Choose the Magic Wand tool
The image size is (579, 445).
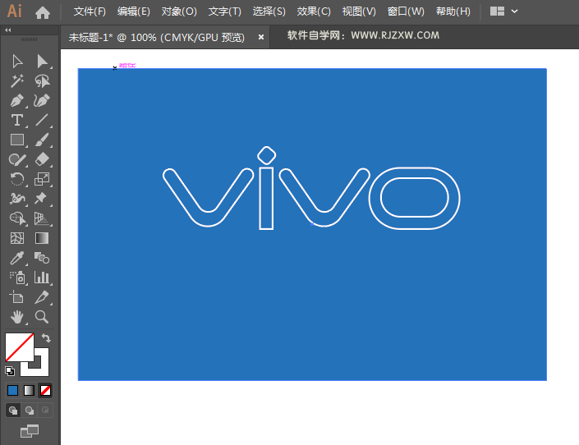[17, 81]
